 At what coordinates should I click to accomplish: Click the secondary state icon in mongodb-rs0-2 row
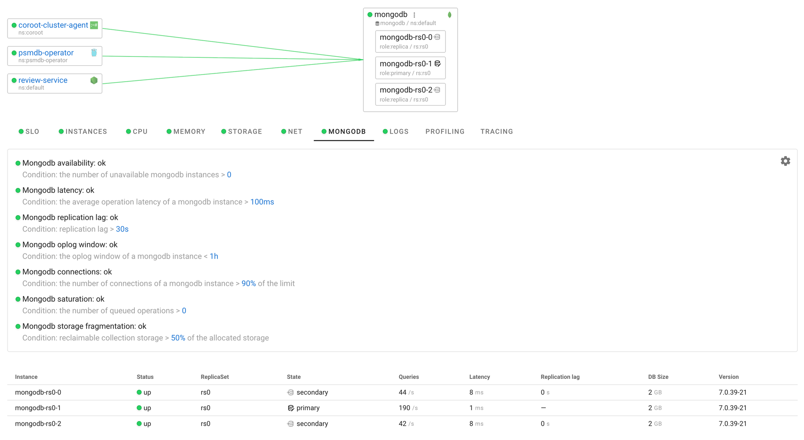[290, 424]
